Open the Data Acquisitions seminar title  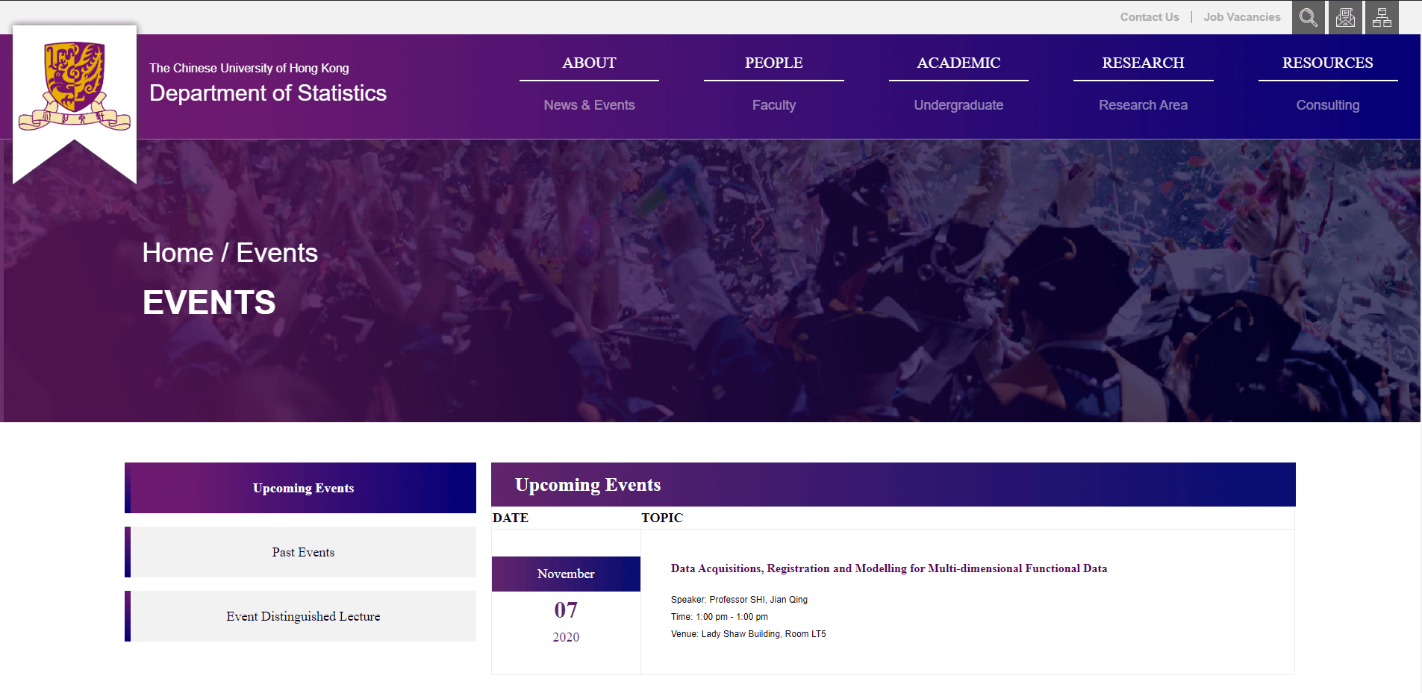tap(888, 568)
